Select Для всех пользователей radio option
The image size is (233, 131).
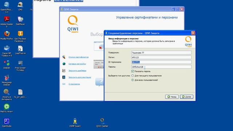[x=133, y=80]
